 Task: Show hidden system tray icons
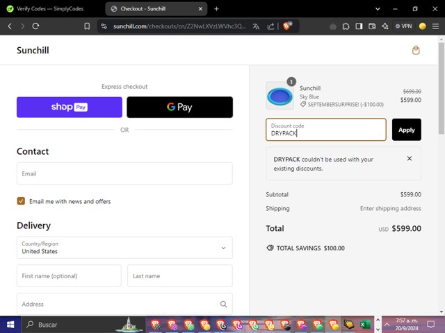387,325
